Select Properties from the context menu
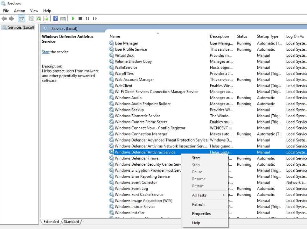Image resolution: width=307 pixels, height=229 pixels. pos(201,214)
